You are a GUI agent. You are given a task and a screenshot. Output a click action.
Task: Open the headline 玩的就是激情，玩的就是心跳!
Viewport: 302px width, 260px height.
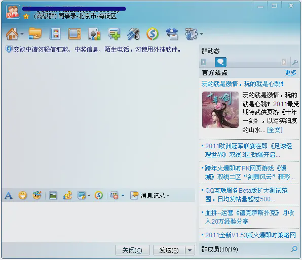click(243, 84)
